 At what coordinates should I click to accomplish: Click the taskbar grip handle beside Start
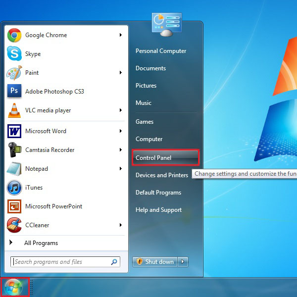(32, 287)
